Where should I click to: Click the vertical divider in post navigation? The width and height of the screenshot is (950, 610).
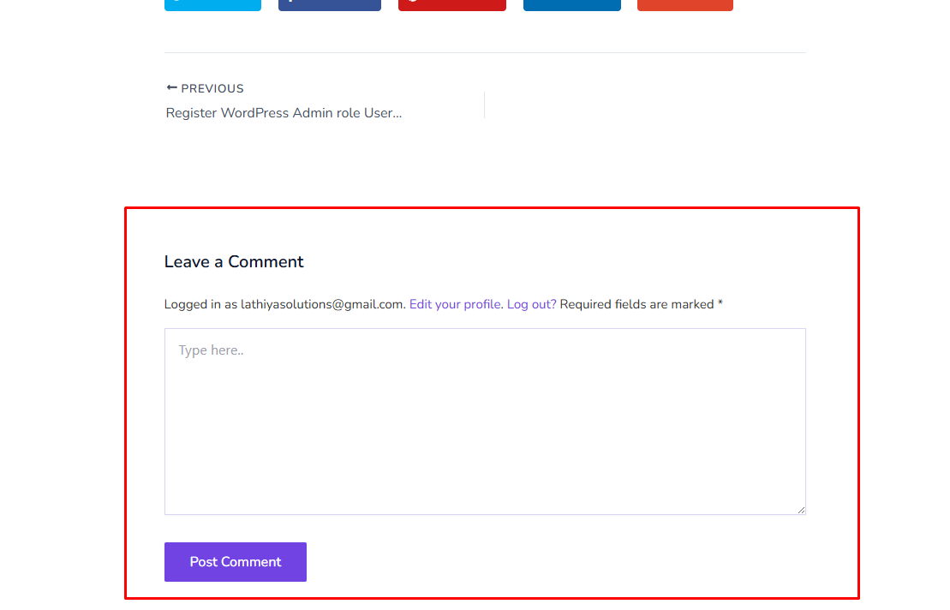click(x=485, y=105)
